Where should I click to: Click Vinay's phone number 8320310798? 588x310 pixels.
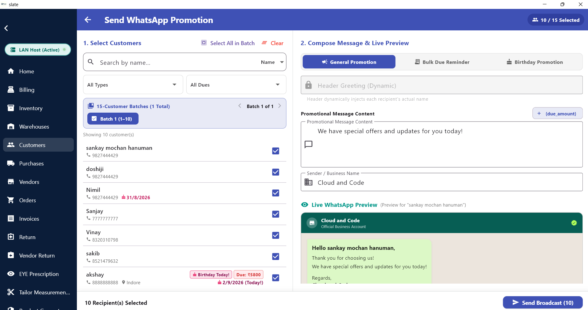pos(105,240)
